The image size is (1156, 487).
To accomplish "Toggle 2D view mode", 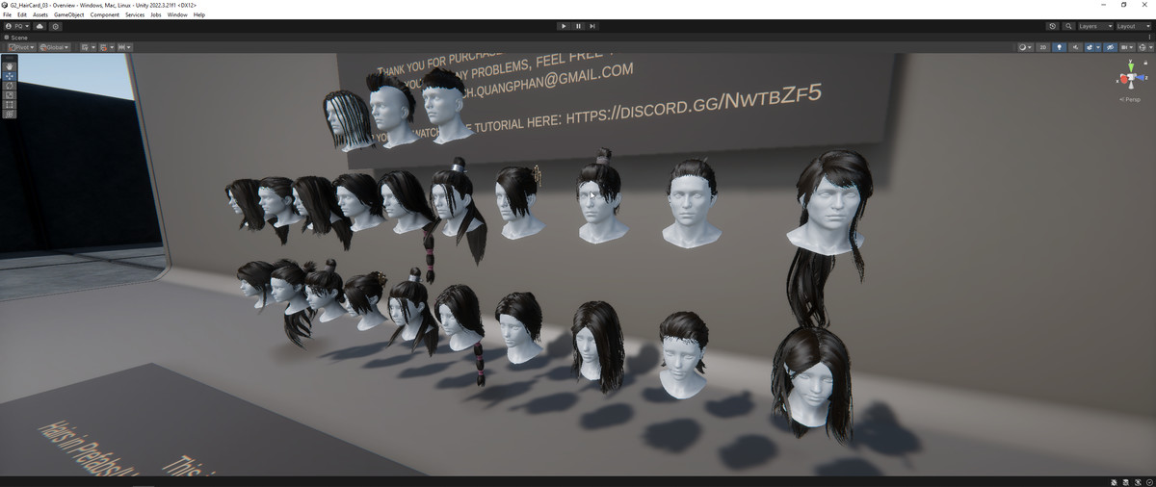I will click(x=1042, y=47).
